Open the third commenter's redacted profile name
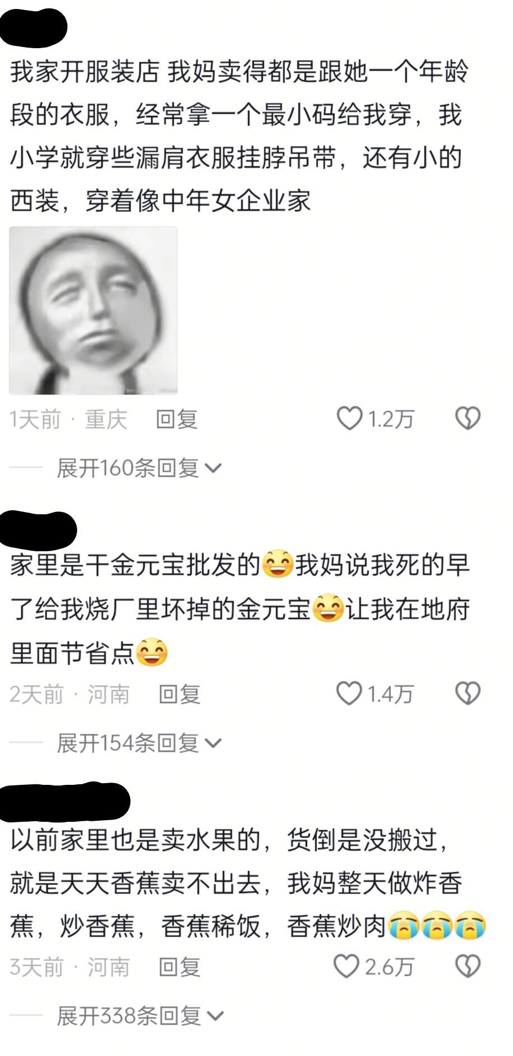This screenshot has width=513, height=1056. pyautogui.click(x=64, y=802)
